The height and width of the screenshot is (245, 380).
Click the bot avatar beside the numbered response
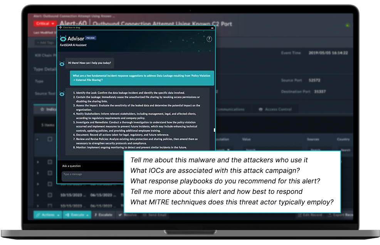pyautogui.click(x=62, y=94)
